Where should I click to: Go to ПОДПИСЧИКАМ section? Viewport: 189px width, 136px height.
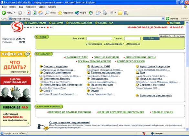(37, 23)
